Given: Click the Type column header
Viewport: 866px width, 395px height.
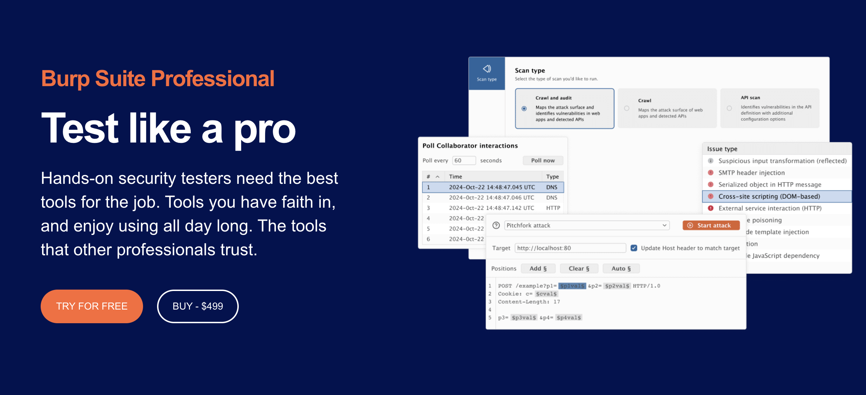Looking at the screenshot, I should tap(553, 177).
